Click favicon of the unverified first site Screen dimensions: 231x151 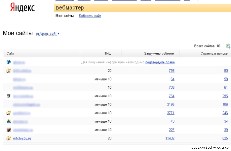click(9, 62)
